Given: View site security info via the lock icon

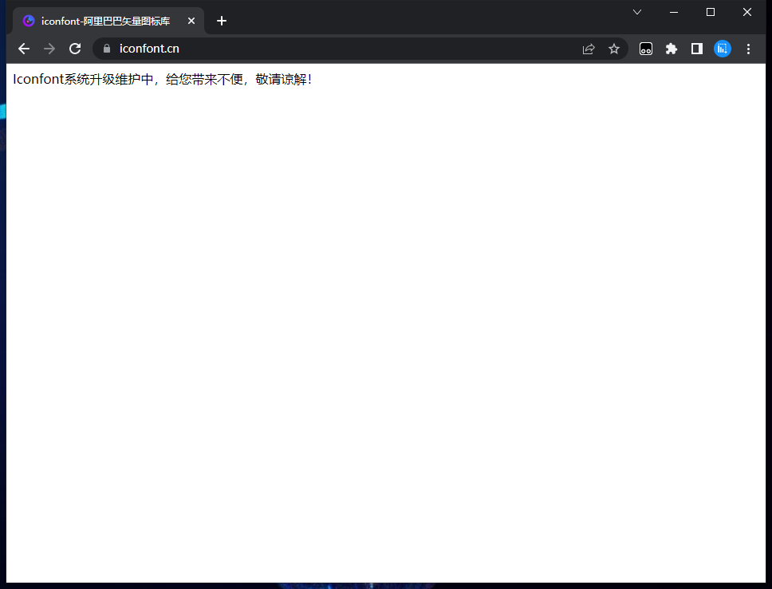Looking at the screenshot, I should coord(106,49).
